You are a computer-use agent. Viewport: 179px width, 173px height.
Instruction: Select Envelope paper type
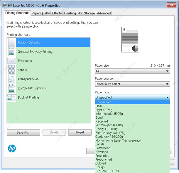132,152
